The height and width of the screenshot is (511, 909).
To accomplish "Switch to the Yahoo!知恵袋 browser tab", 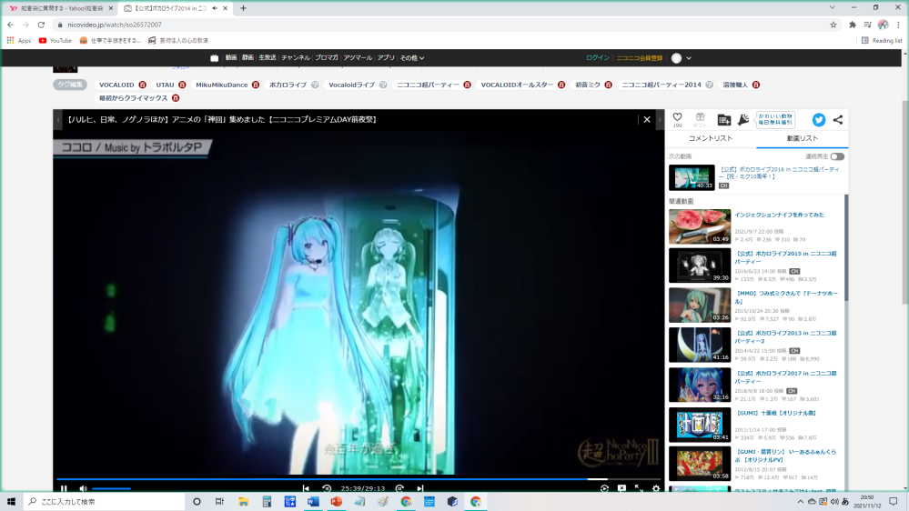I will (62, 8).
